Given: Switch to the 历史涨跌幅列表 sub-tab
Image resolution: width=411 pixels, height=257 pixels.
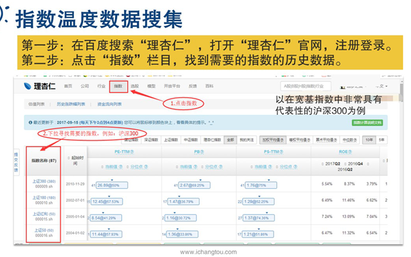Looking at the screenshot, I should 71,104.
